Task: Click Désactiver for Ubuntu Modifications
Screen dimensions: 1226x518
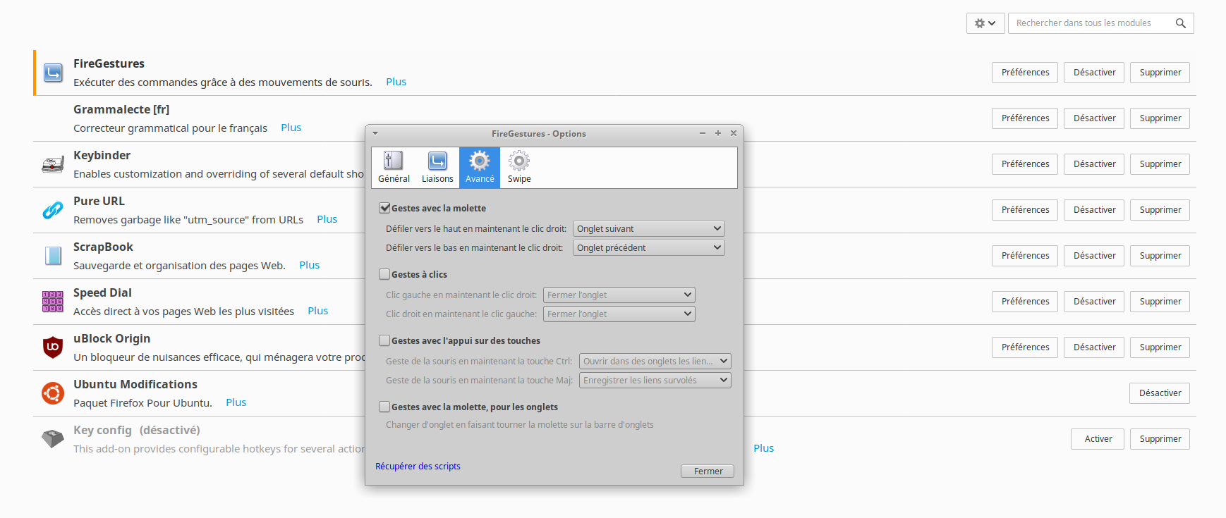Action: pyautogui.click(x=1160, y=393)
